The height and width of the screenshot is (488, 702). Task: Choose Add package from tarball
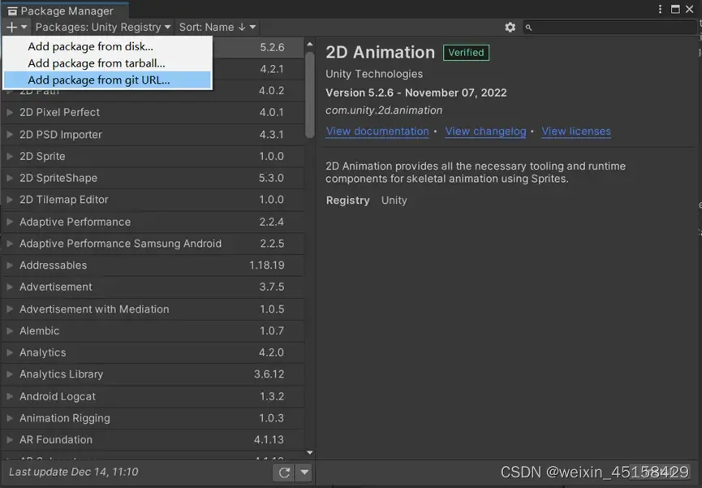coord(107,63)
